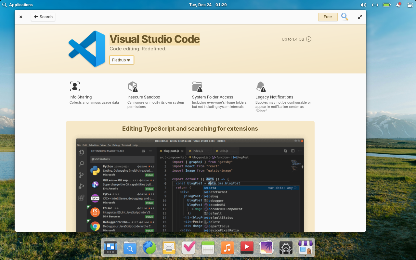
Task: Click 'Collects anonymous usage data' text
Action: (x=94, y=103)
